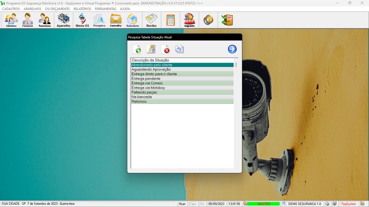Open the APARELHOS menu
The height and width of the screenshot is (207, 369).
pos(32,9)
